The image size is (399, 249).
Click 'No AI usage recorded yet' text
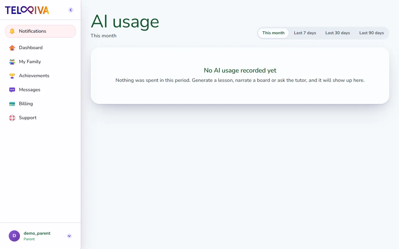point(240,70)
